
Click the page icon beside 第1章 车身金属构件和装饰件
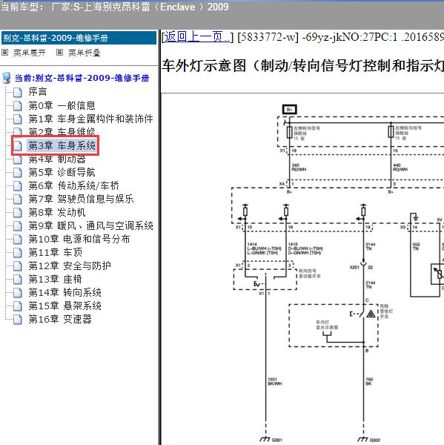click(x=18, y=119)
